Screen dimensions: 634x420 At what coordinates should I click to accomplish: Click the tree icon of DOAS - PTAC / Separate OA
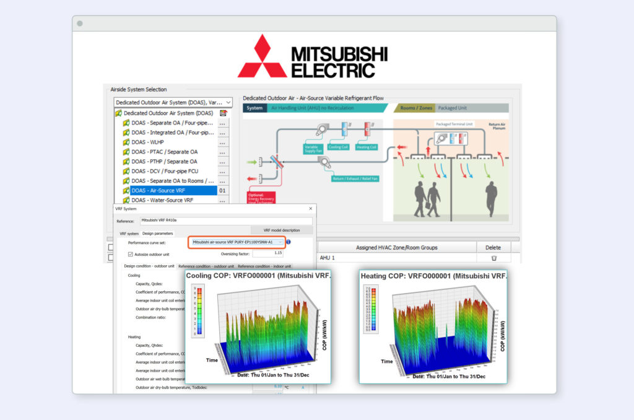tap(126, 152)
